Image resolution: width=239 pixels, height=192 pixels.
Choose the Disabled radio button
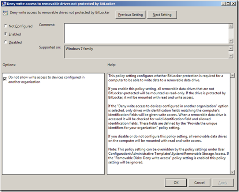(5, 42)
